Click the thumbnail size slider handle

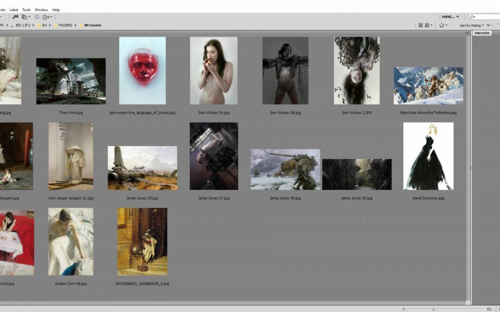[433, 309]
